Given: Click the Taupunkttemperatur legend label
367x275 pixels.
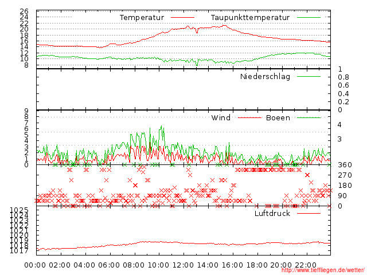Looking at the screenshot, I should point(250,18).
